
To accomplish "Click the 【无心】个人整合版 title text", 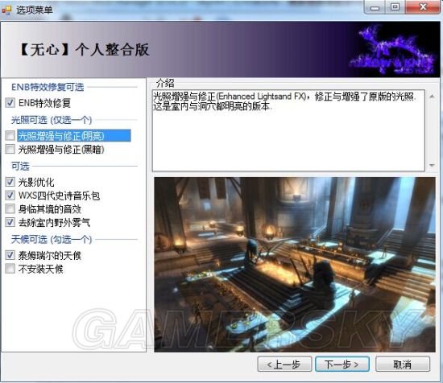I will tap(85, 50).
